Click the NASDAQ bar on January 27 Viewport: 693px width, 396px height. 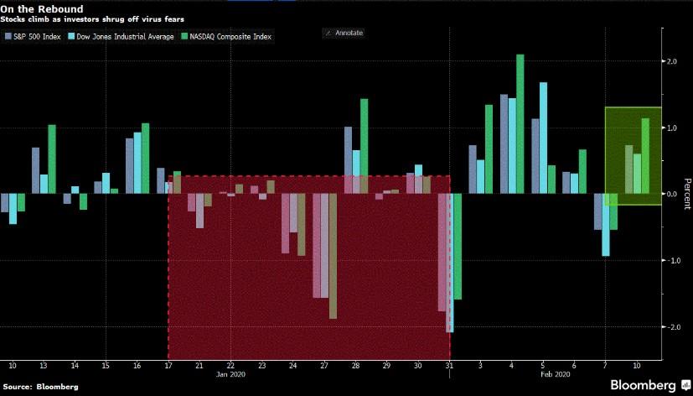[x=333, y=256]
